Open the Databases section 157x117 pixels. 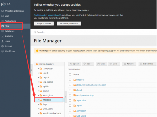(9, 31)
